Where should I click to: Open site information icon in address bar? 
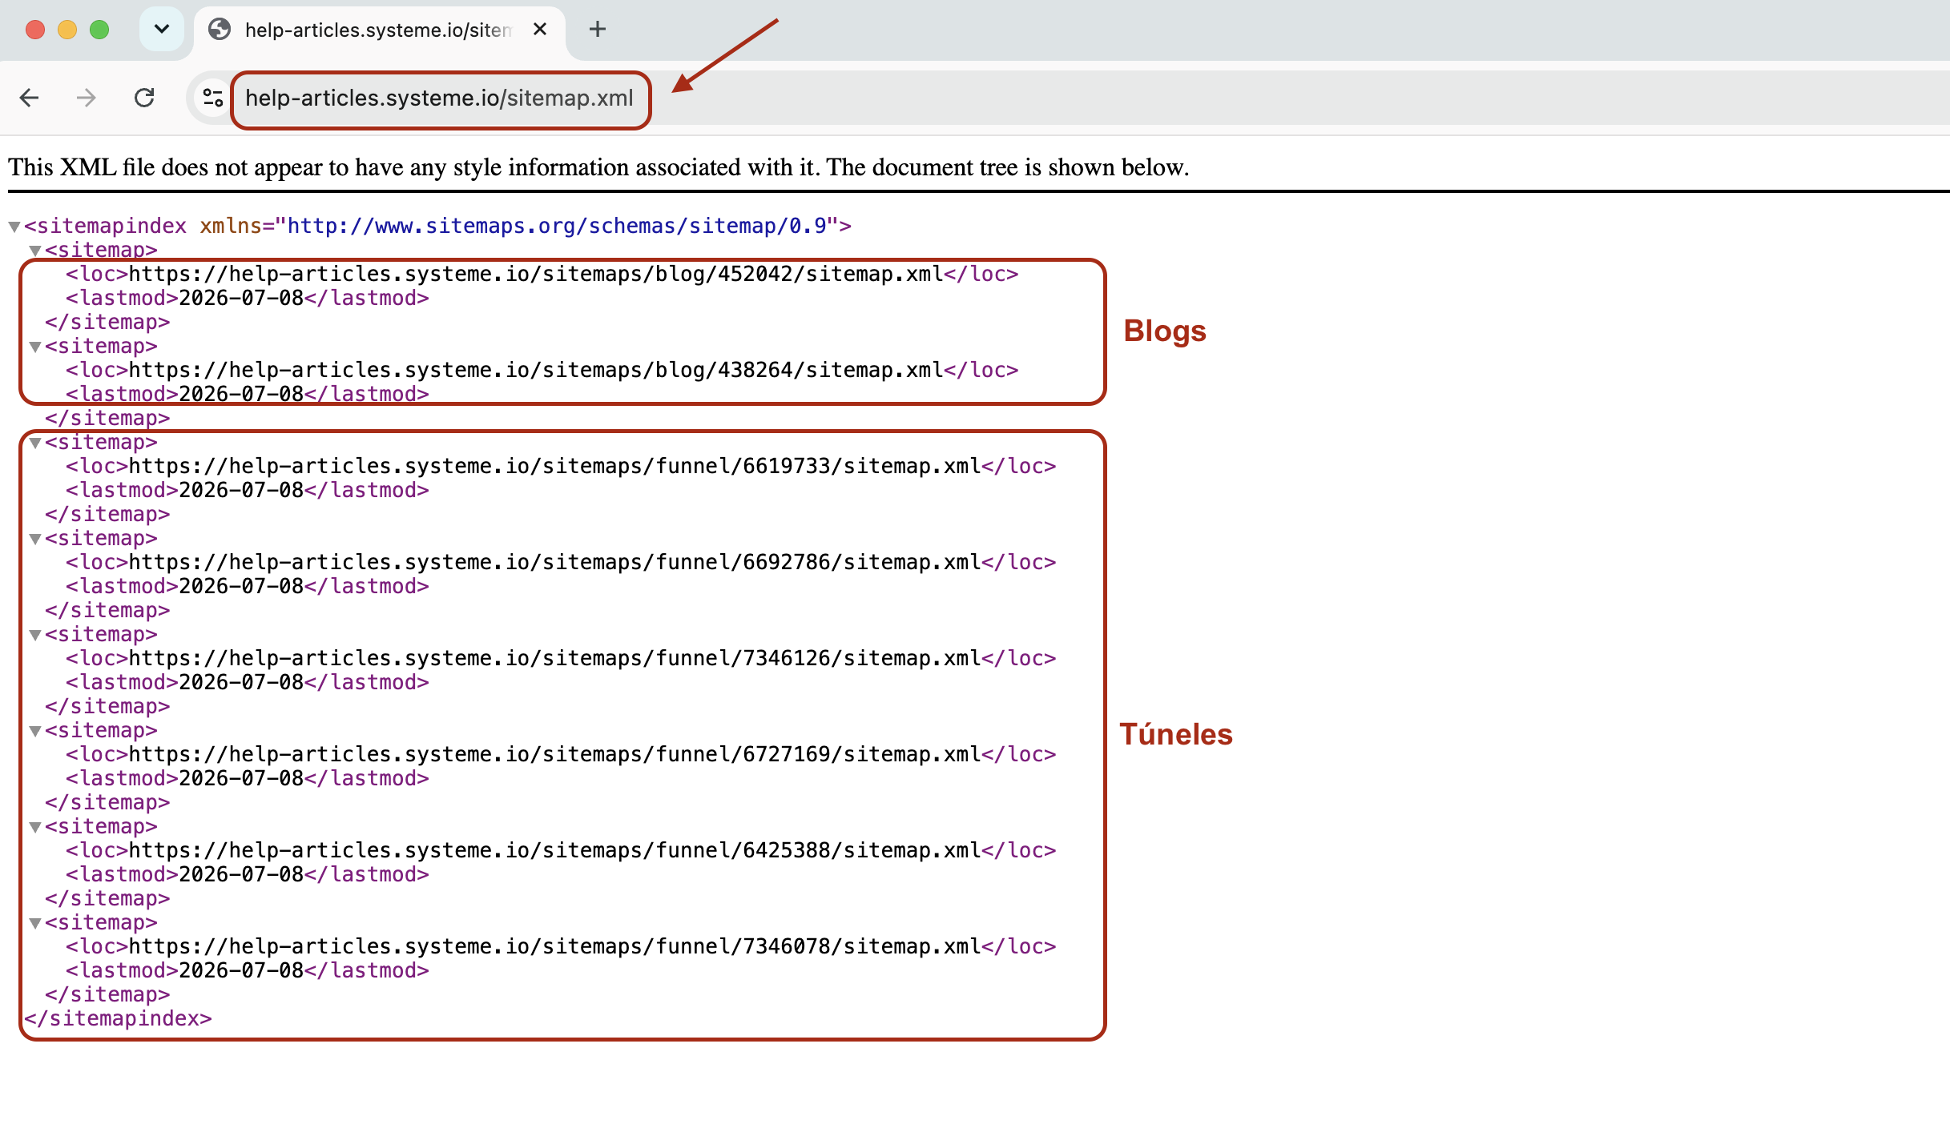click(x=212, y=98)
